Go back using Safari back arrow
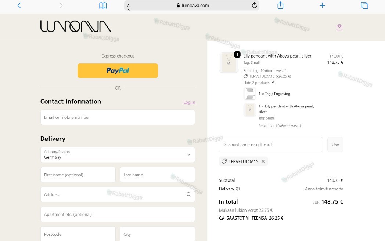The image size is (385, 241). coord(19,6)
